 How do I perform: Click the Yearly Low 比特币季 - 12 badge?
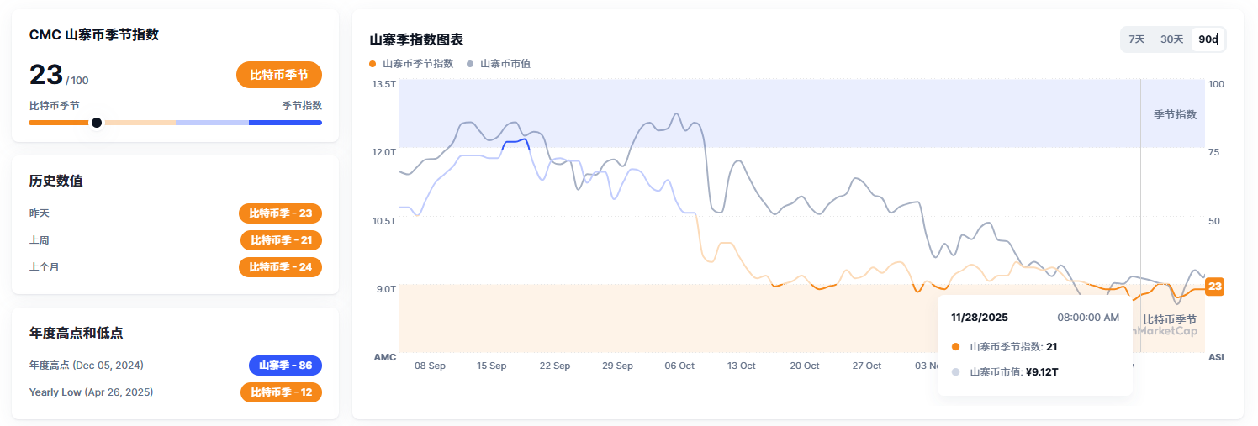tap(281, 392)
